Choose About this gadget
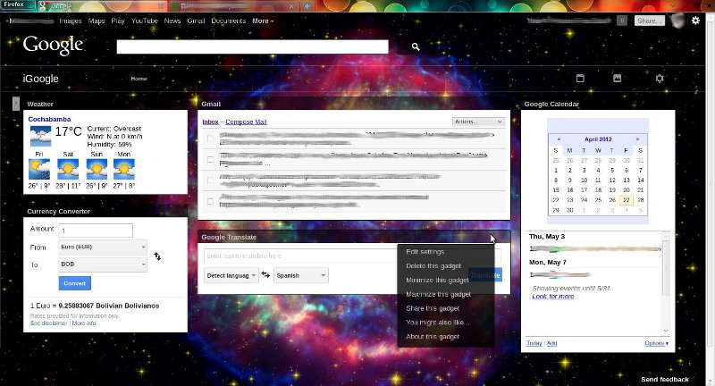Image resolution: width=715 pixels, height=386 pixels. pyautogui.click(x=433, y=336)
